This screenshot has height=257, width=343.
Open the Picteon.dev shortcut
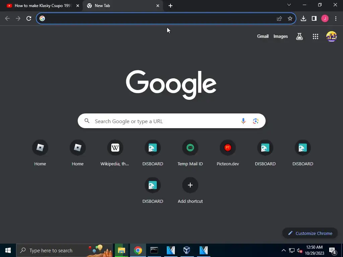pos(228,153)
